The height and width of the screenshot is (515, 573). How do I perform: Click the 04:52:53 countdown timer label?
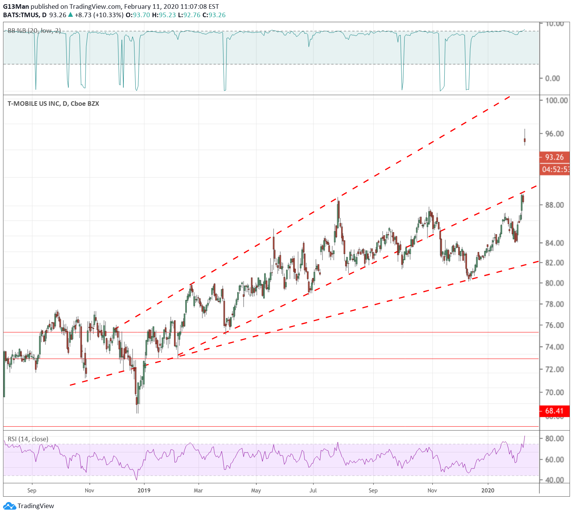coord(555,169)
